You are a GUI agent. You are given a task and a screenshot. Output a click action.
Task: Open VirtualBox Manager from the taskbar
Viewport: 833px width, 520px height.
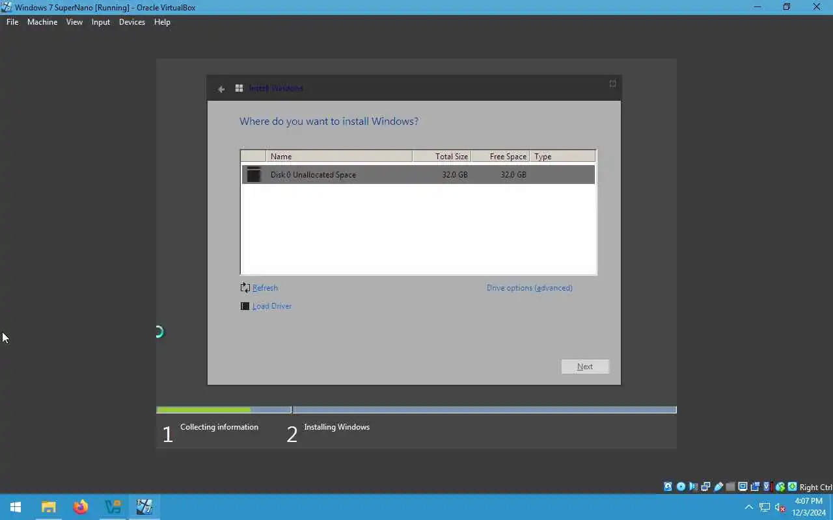[x=113, y=507]
